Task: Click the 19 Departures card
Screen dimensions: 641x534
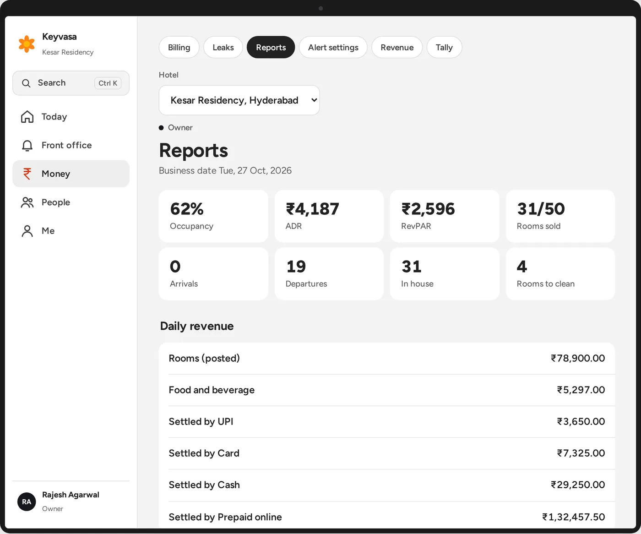Action: pyautogui.click(x=329, y=274)
